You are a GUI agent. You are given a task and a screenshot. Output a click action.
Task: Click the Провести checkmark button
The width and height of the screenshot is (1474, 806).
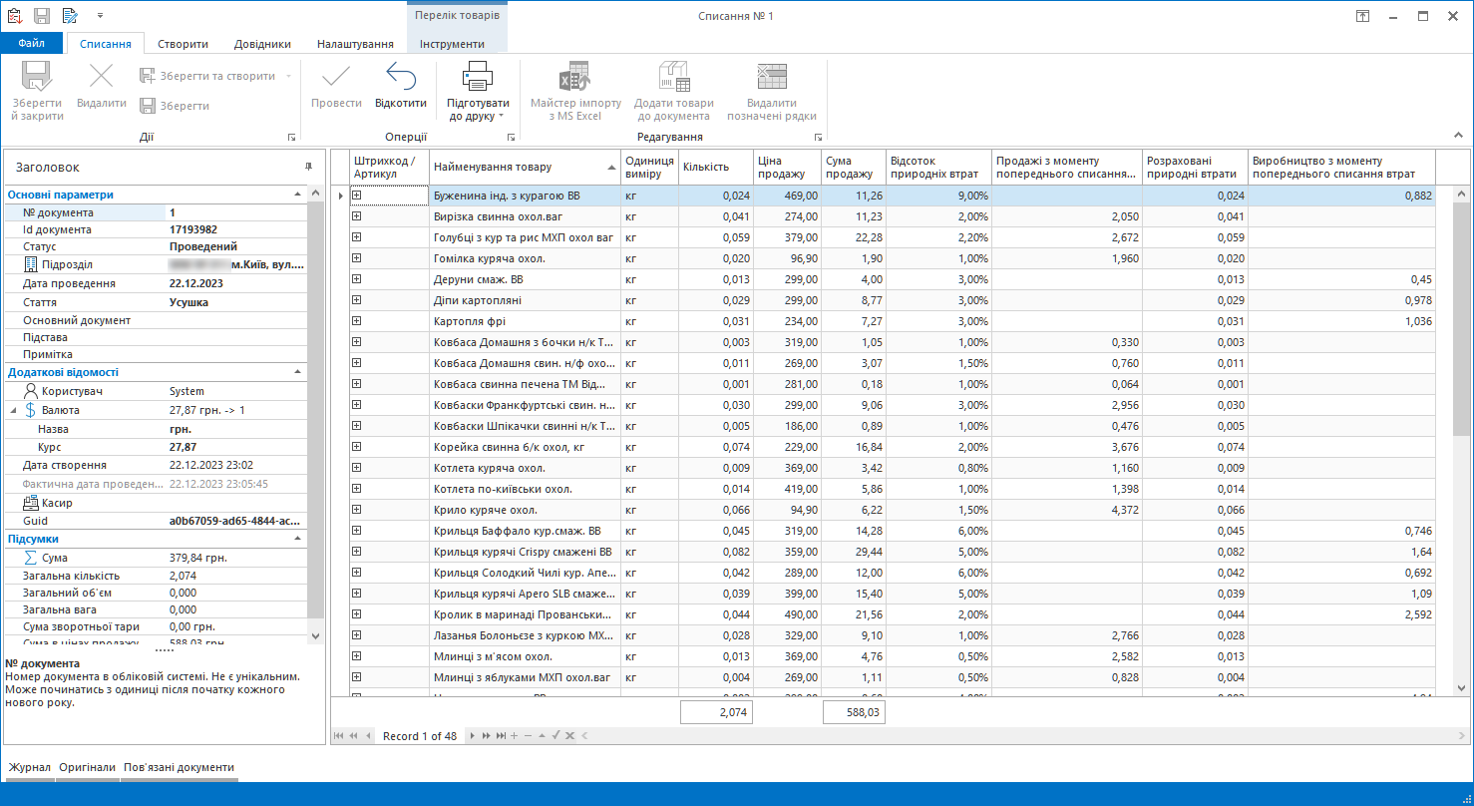(336, 85)
